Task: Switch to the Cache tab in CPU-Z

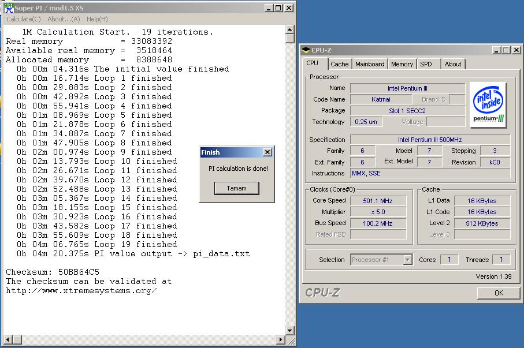Action: [340, 64]
